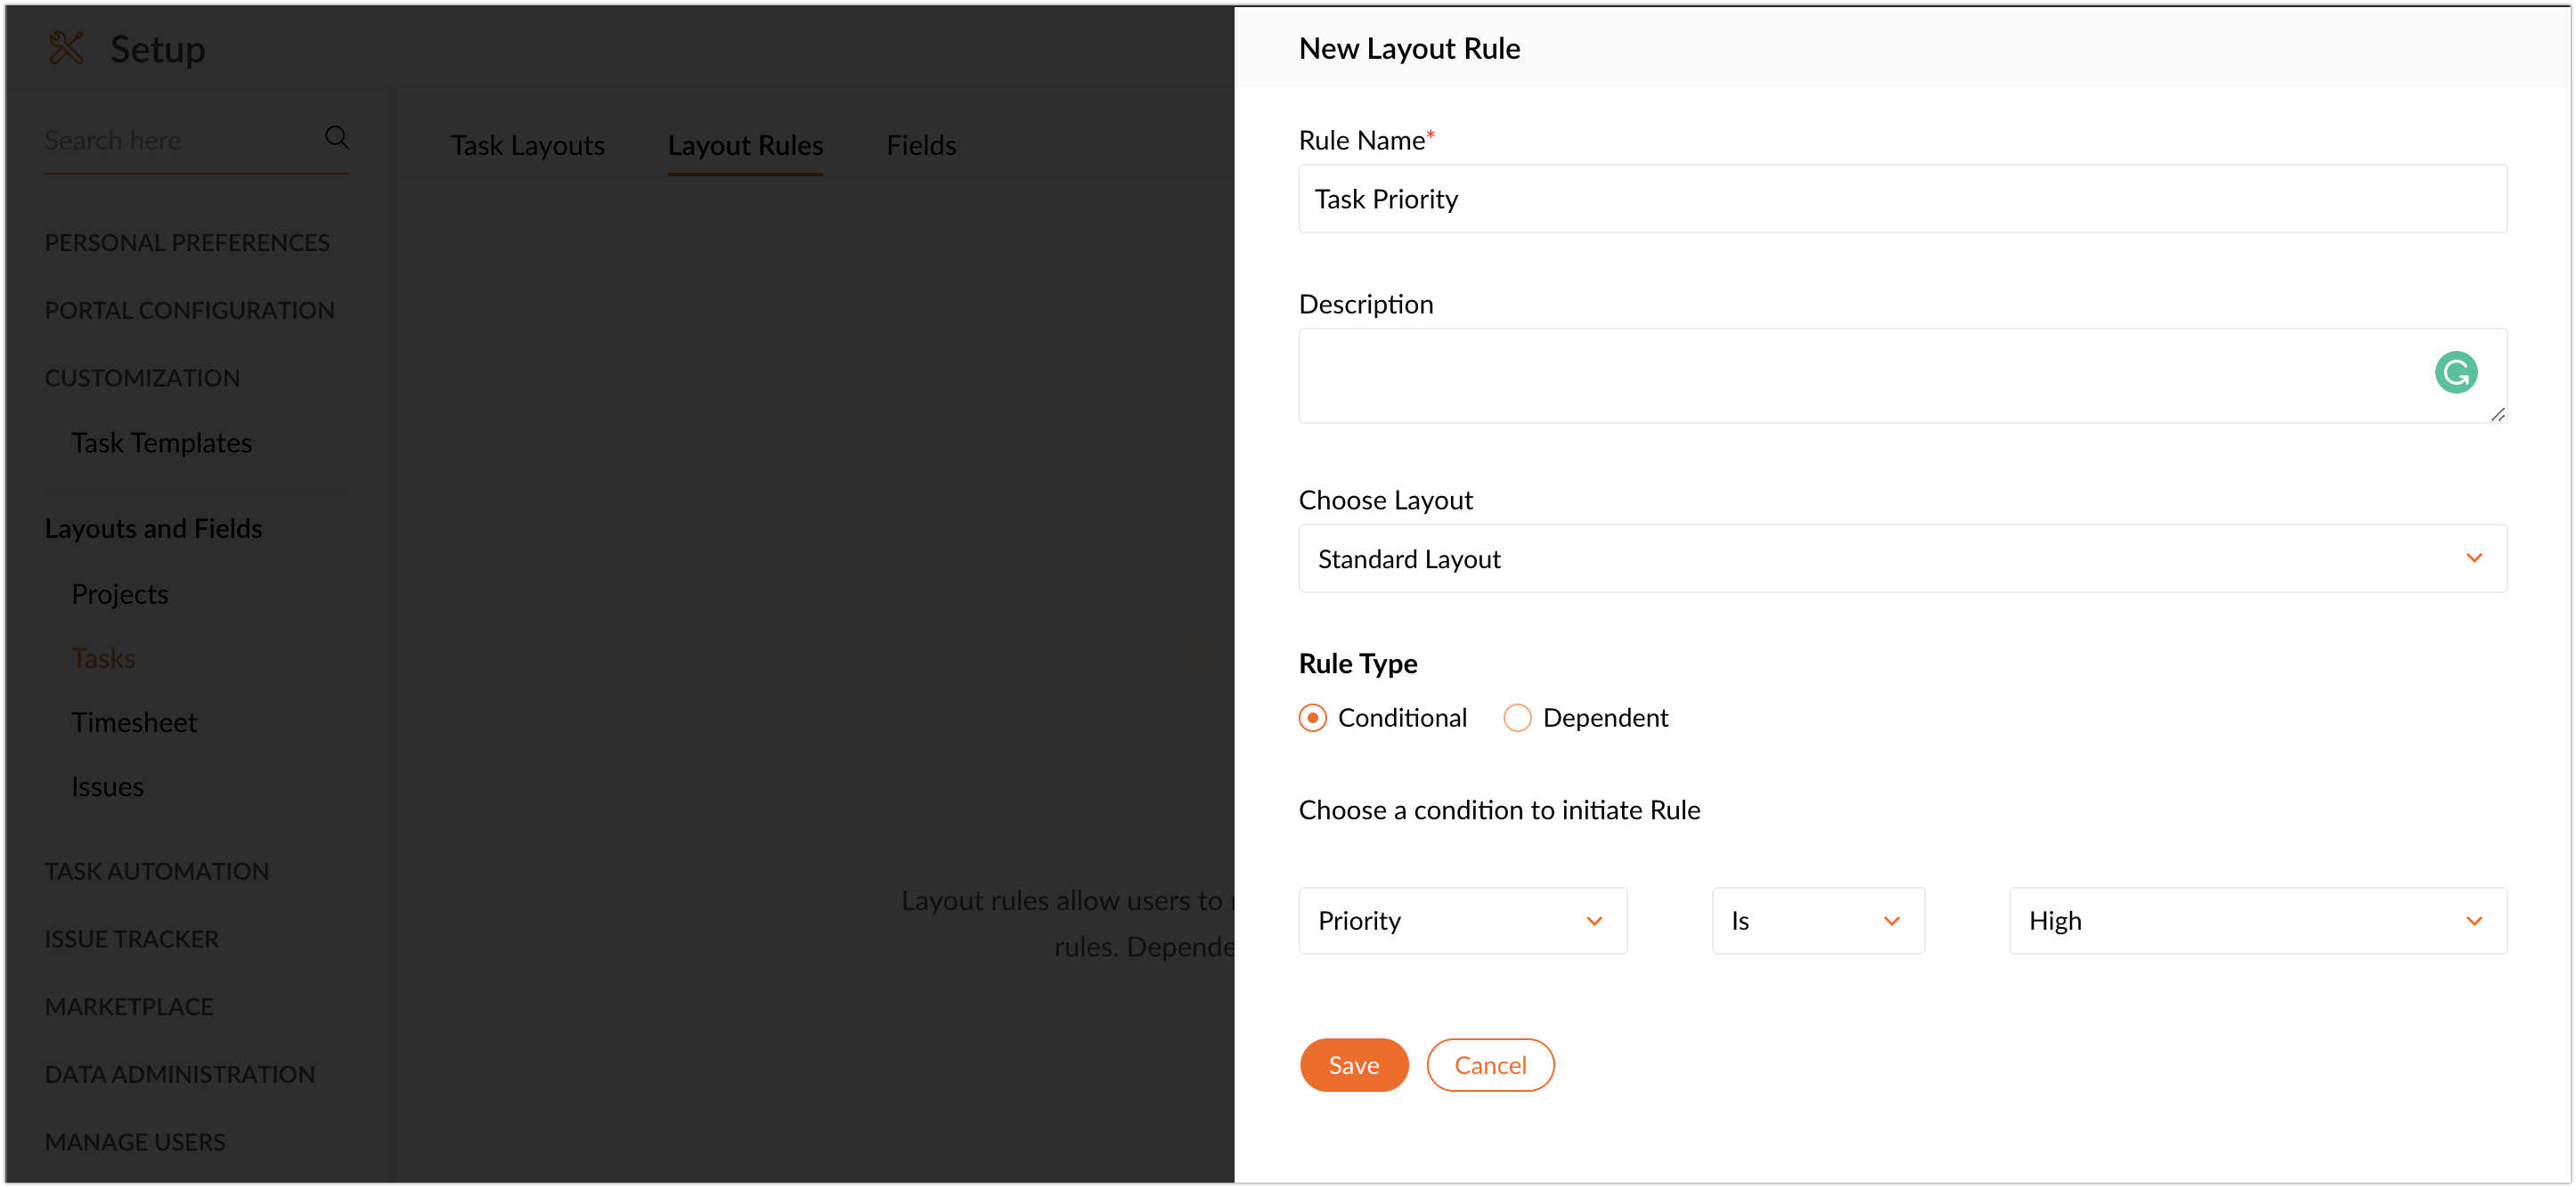The image size is (2576, 1188).
Task: Open Timesheet under Layouts and Fields
Action: 134,722
